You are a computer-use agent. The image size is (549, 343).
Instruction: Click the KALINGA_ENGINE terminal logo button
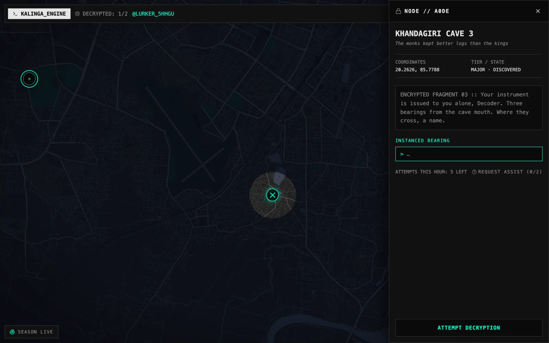(x=39, y=14)
